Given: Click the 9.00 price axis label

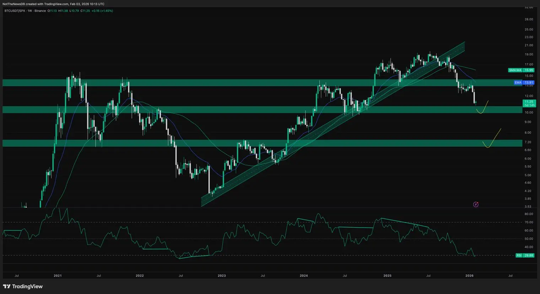Looking at the screenshot, I should [x=528, y=122].
